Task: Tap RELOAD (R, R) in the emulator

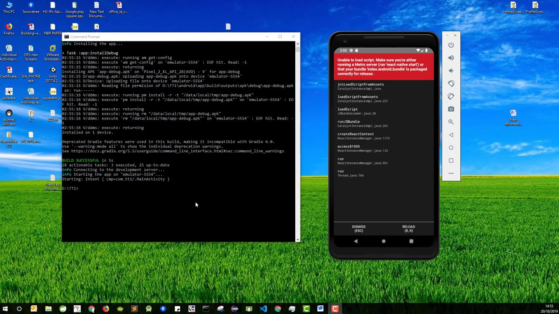Action: pos(409,229)
